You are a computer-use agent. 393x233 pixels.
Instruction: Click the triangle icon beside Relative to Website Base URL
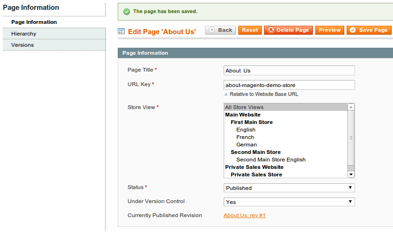point(226,94)
